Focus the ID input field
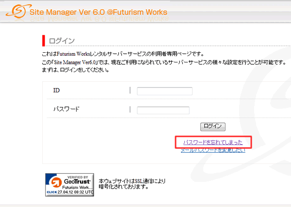The height and width of the screenshot is (207, 291). [x=164, y=91]
